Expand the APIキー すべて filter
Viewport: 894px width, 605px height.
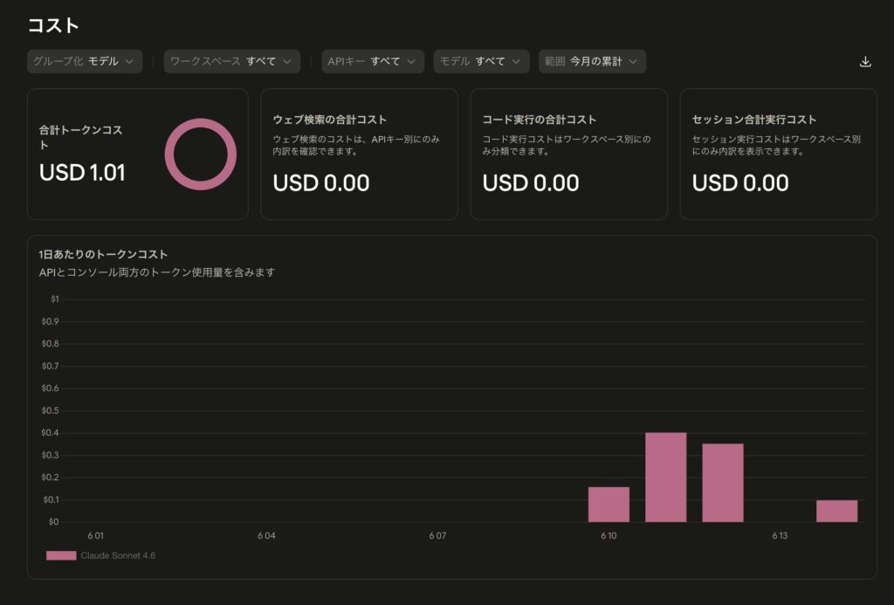pyautogui.click(x=373, y=62)
